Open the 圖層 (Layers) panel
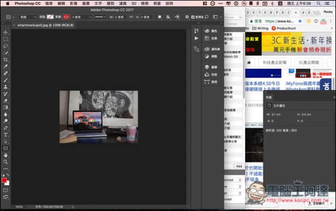Screen dimensions: 336x211 [211, 67]
